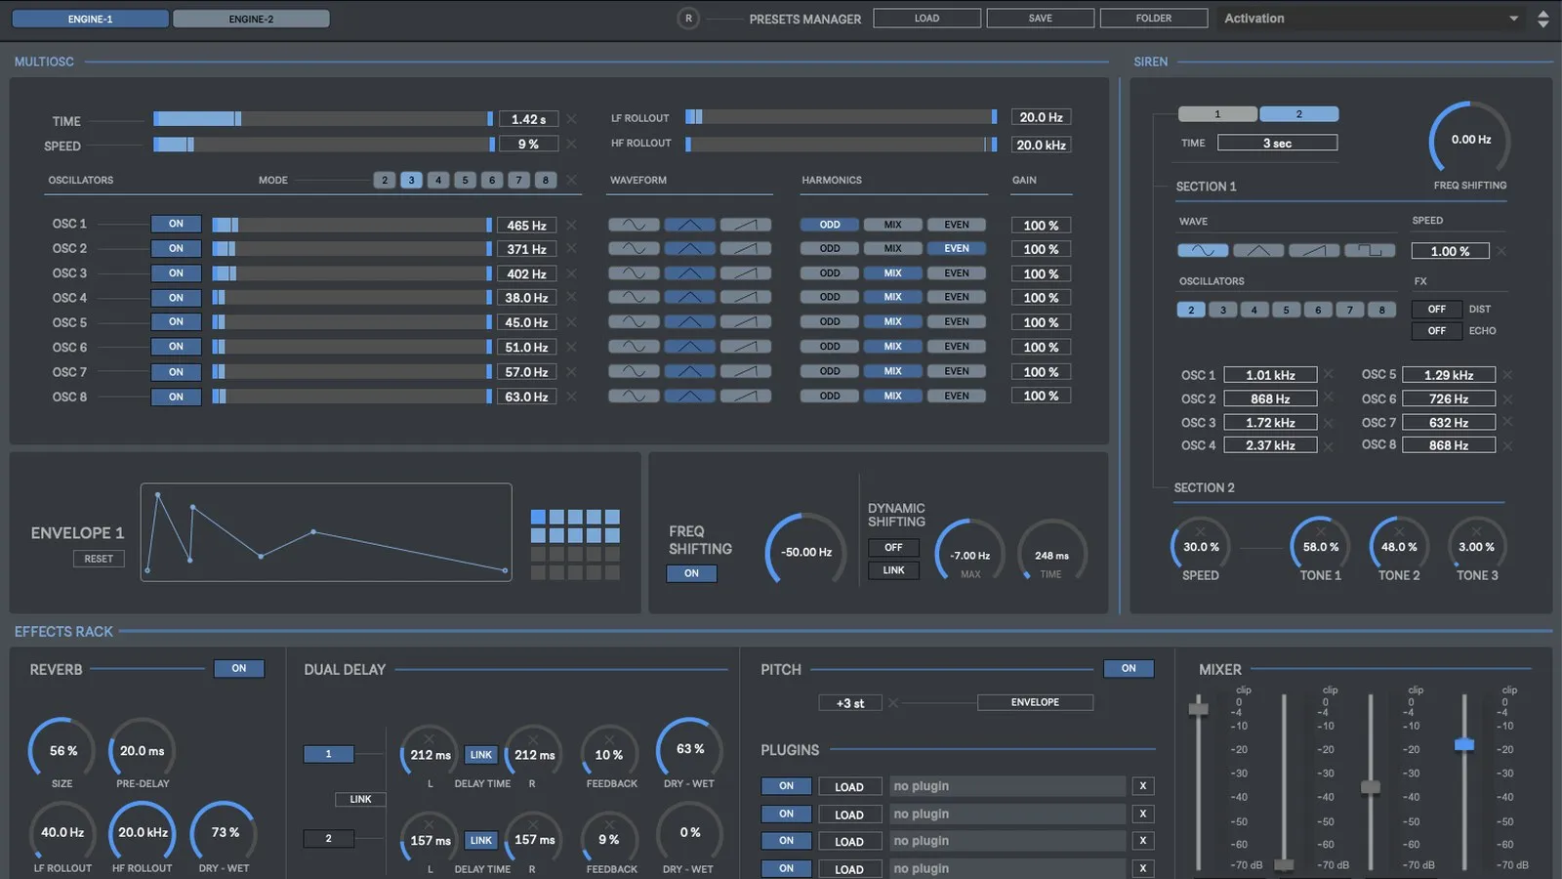Remove the first plugin slot with X

[1143, 786]
